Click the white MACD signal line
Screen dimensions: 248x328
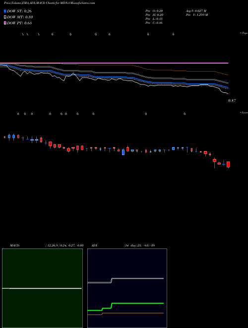click(x=42, y=288)
